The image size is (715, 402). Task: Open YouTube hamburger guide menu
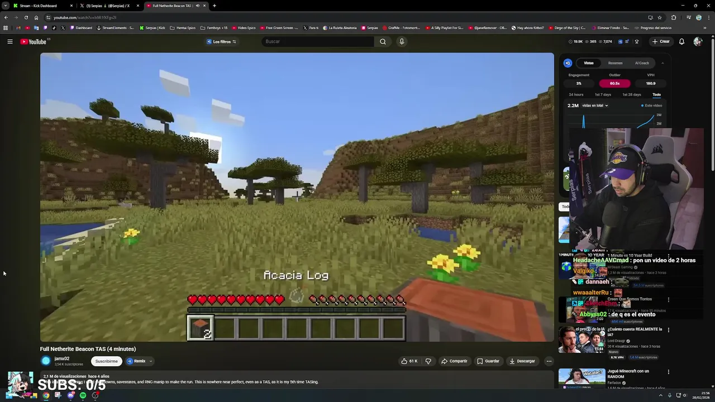click(10, 41)
